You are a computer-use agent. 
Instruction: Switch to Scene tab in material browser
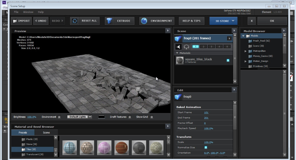46,133
